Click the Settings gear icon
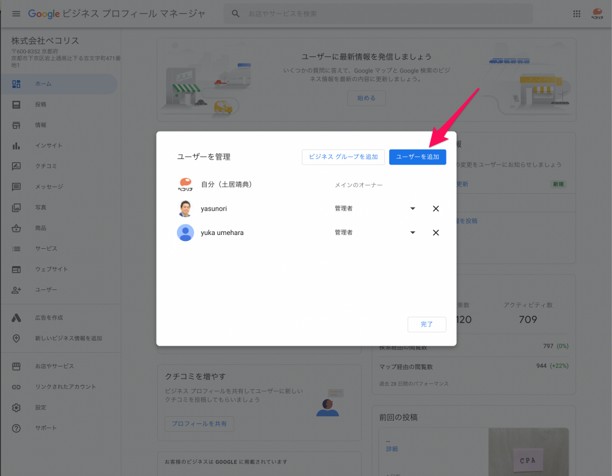This screenshot has width=612, height=476. coord(16,408)
